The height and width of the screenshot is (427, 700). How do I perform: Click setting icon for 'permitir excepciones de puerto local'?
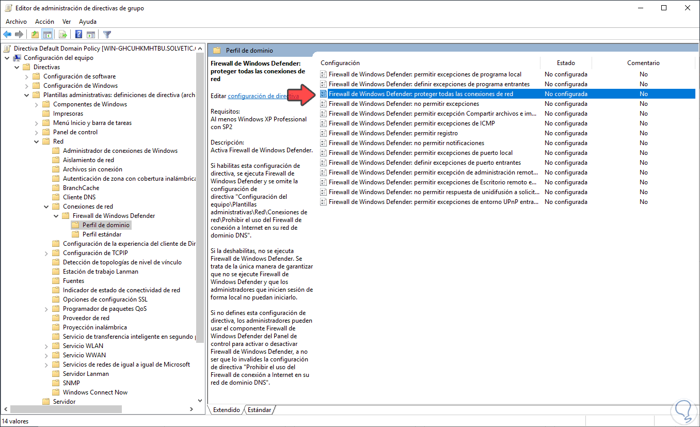click(324, 153)
